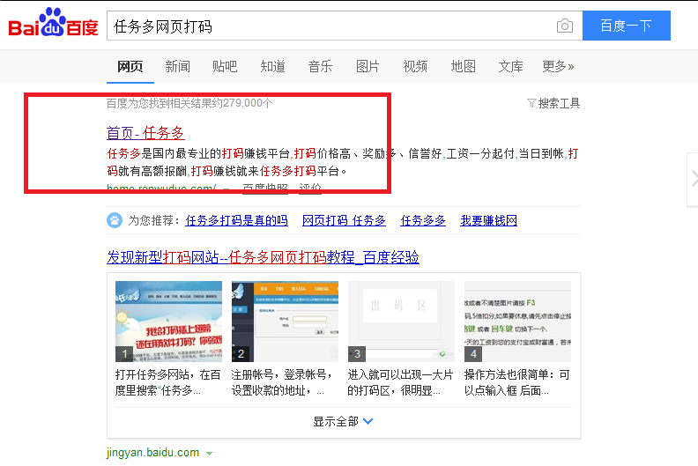Screen dimensions: 698x466
Task: Click the jingyan.baidu.com source link
Action: coord(152,453)
